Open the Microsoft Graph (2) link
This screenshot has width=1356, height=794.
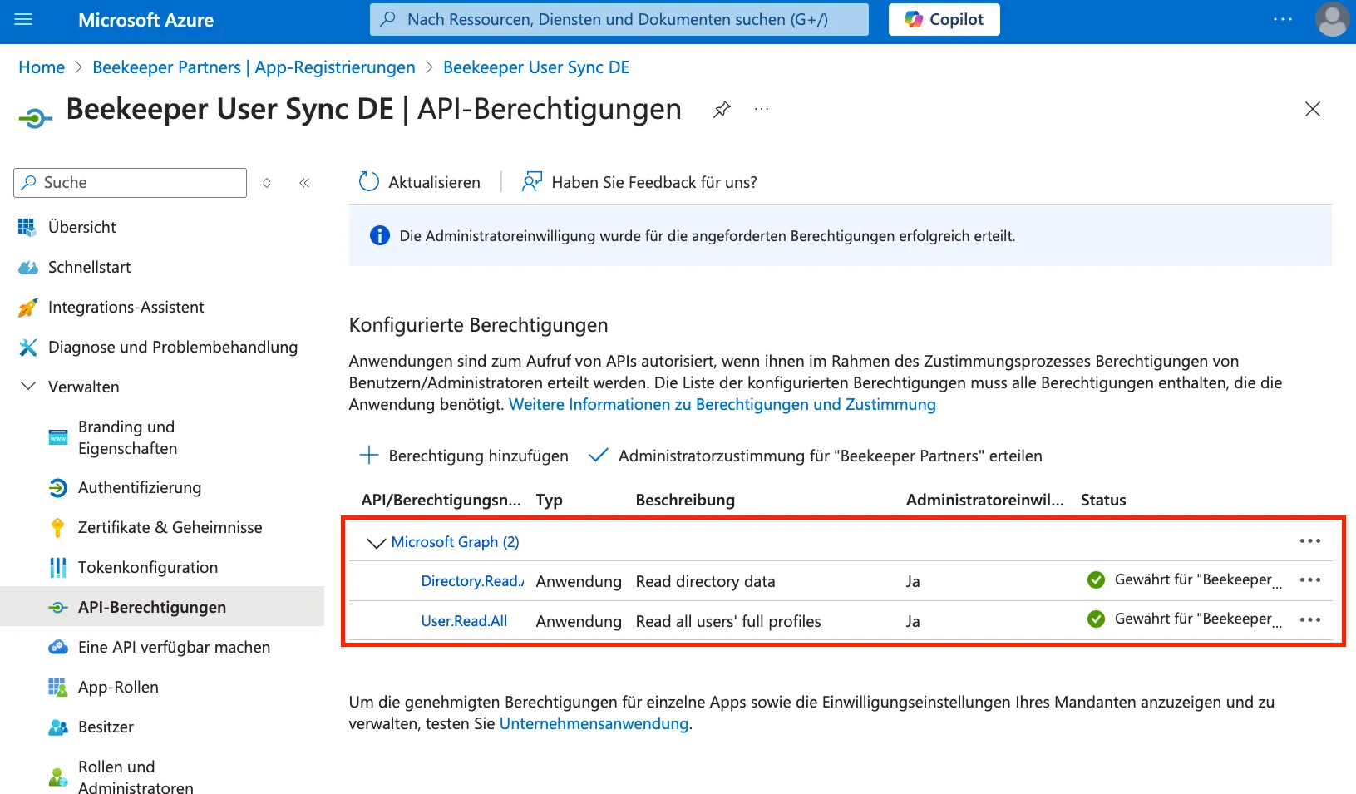(456, 542)
